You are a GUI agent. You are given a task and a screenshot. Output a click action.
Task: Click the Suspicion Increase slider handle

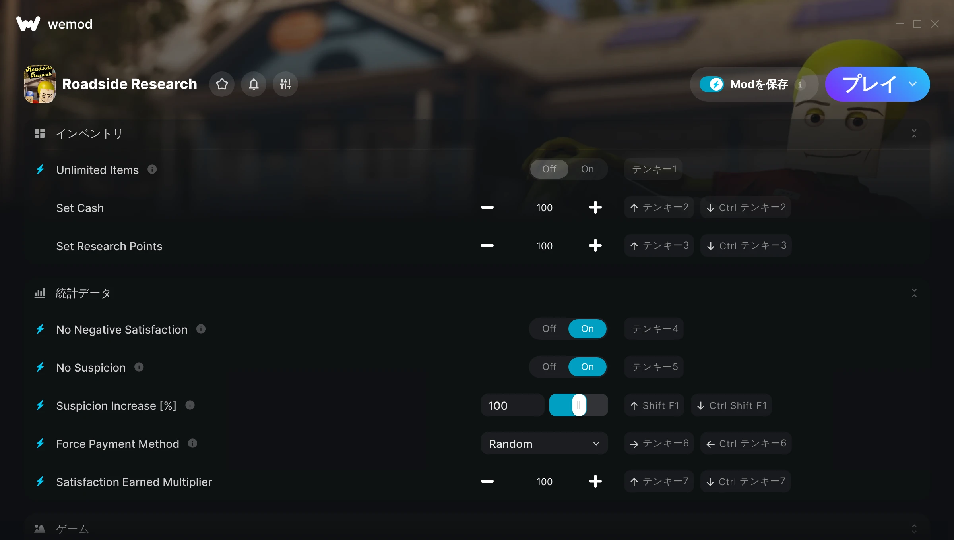[x=579, y=405]
